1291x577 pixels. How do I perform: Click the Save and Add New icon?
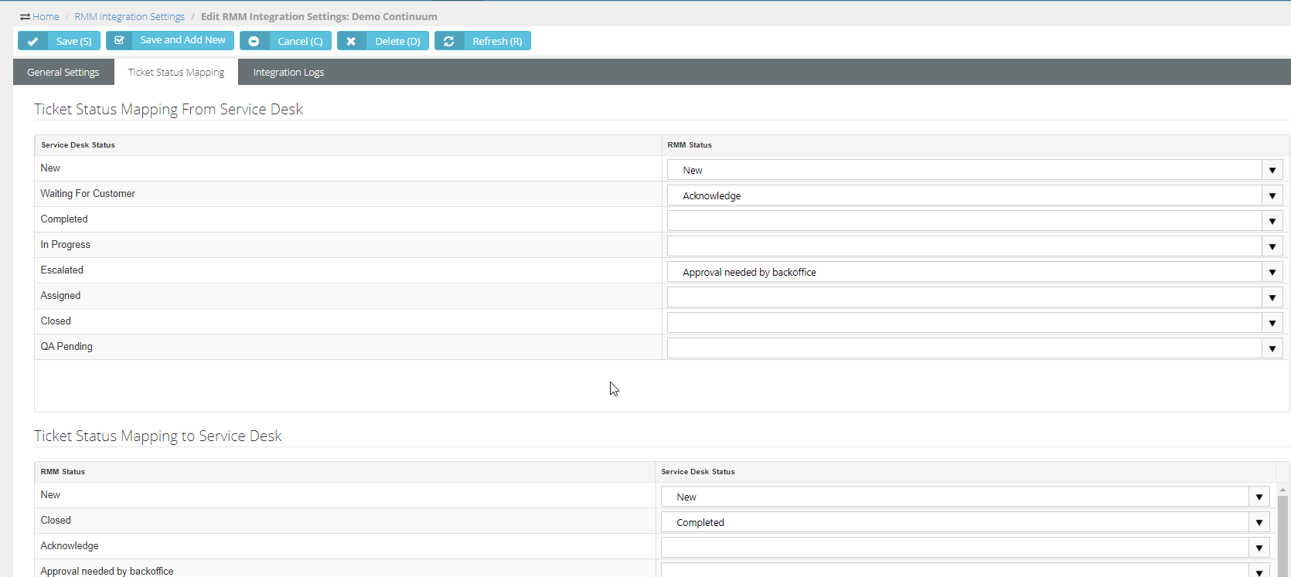[x=119, y=40]
